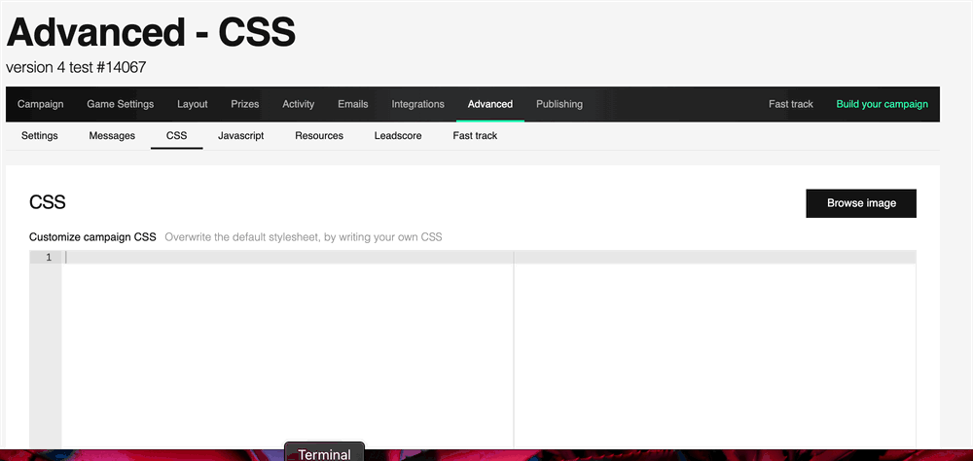Open the Publishing tab
Screen dimensions: 973x461
[559, 104]
